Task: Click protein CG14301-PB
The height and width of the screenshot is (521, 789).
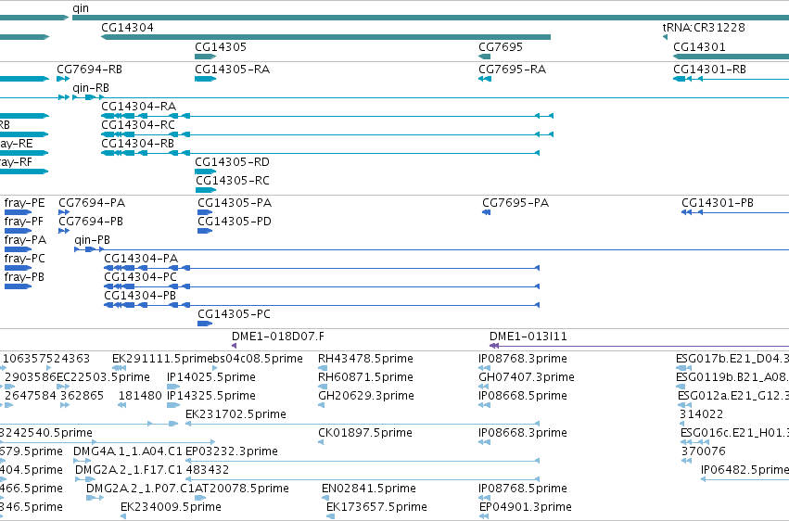Action: click(x=735, y=212)
